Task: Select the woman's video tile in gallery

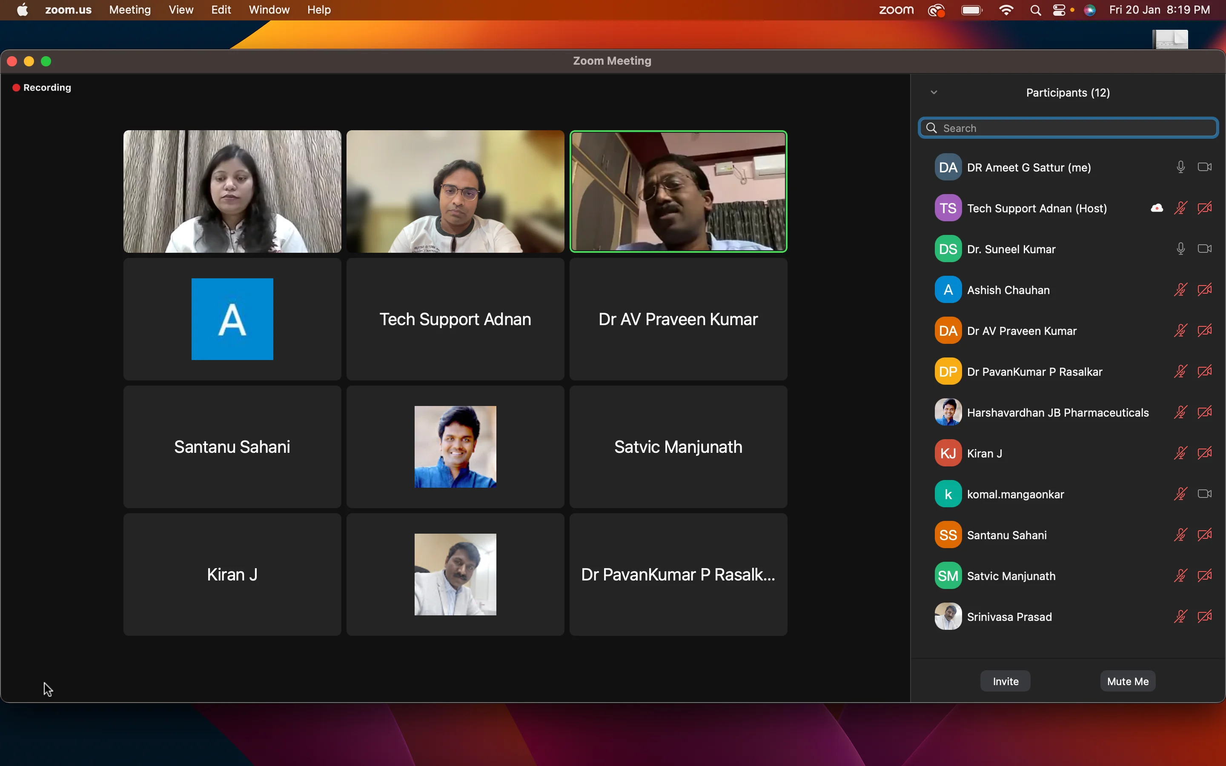Action: click(232, 191)
